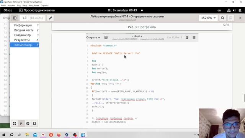
Task: Open VirtualBox Устройства menu
Action: [34, 5]
